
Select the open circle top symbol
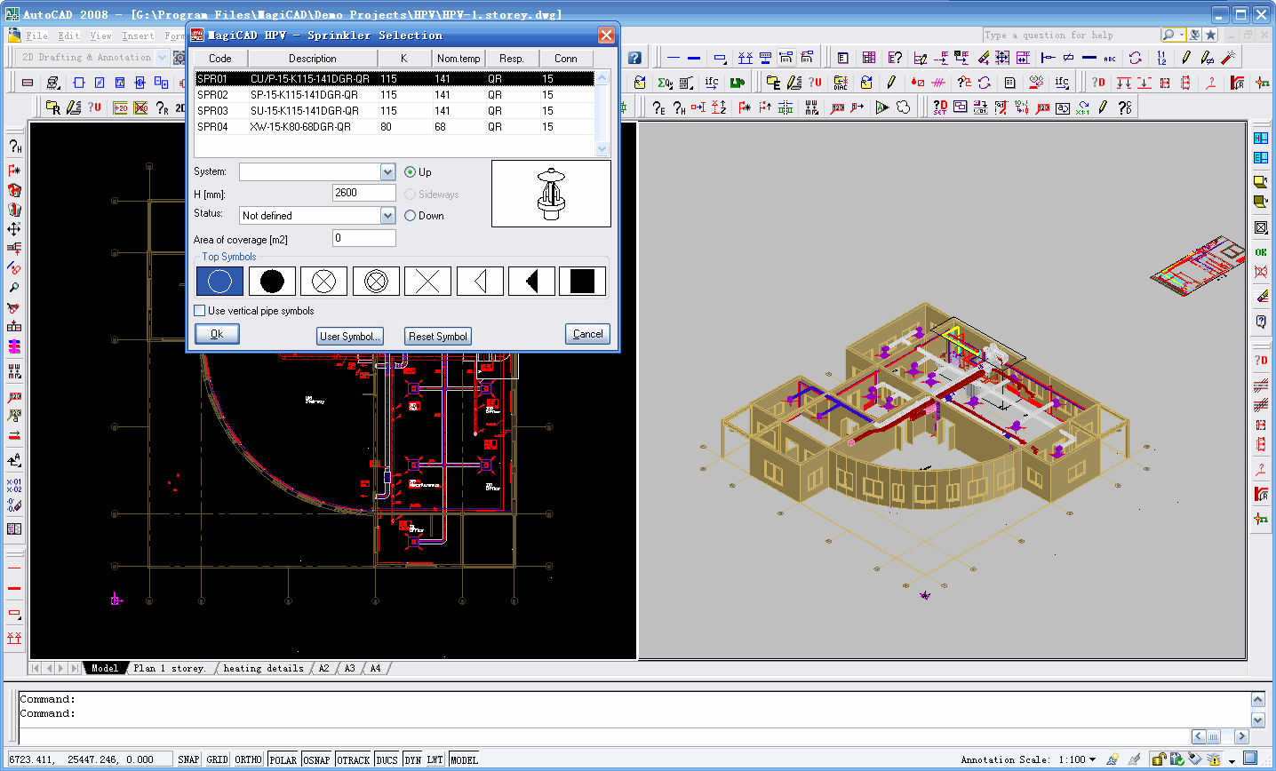[219, 282]
